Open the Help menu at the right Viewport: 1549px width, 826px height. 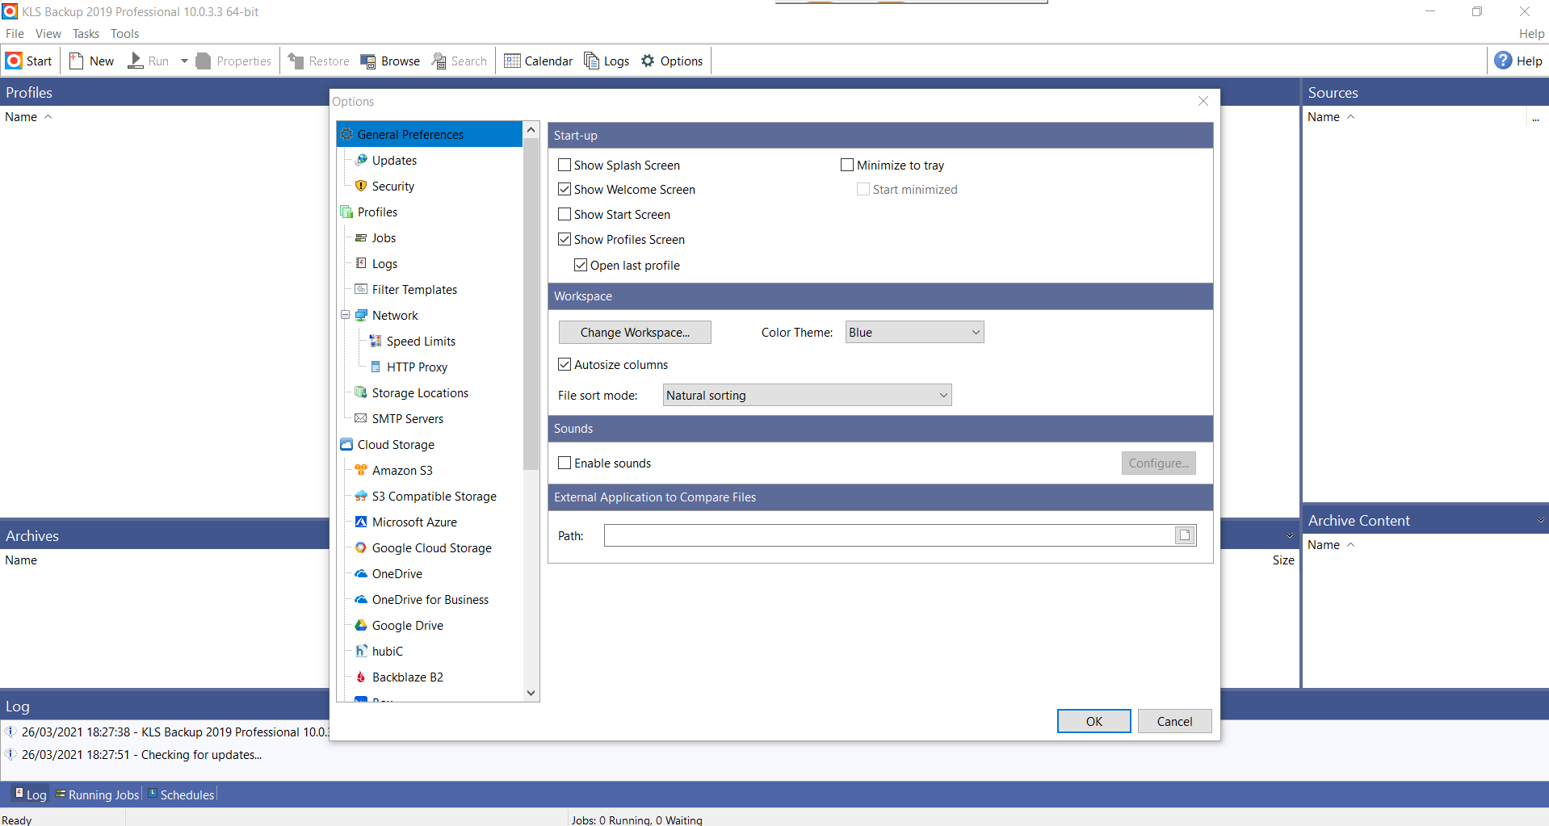1531,33
